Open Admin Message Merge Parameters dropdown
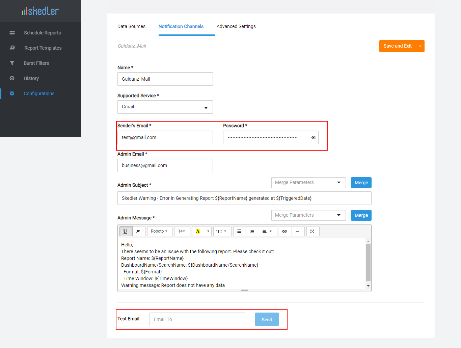 pyautogui.click(x=308, y=215)
